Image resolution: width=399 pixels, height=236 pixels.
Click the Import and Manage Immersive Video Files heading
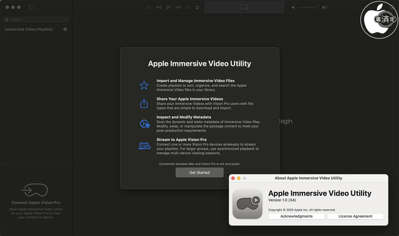[x=195, y=81]
